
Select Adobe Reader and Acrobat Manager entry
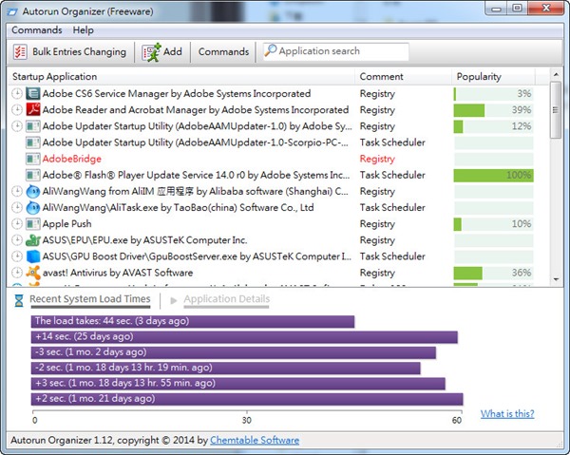(x=196, y=110)
